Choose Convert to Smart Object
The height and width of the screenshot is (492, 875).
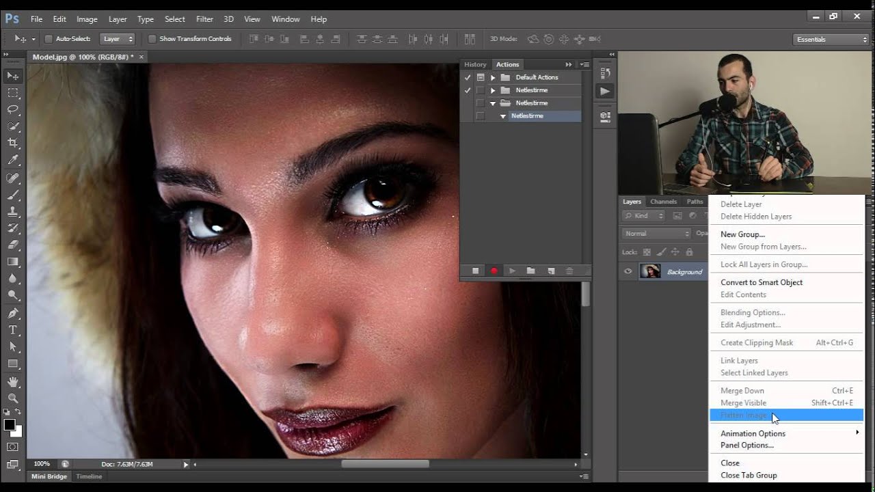(761, 282)
